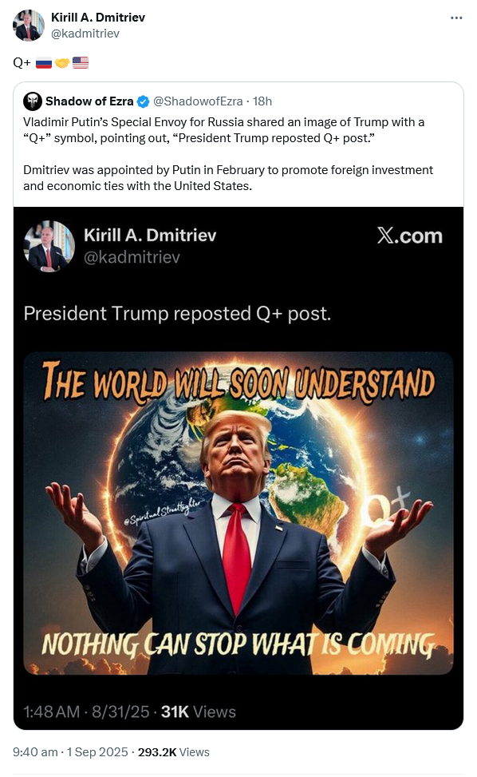Click the blue verified badge next to Shadow of Ezra
Viewport: 477px width, 777px height.
click(x=143, y=101)
